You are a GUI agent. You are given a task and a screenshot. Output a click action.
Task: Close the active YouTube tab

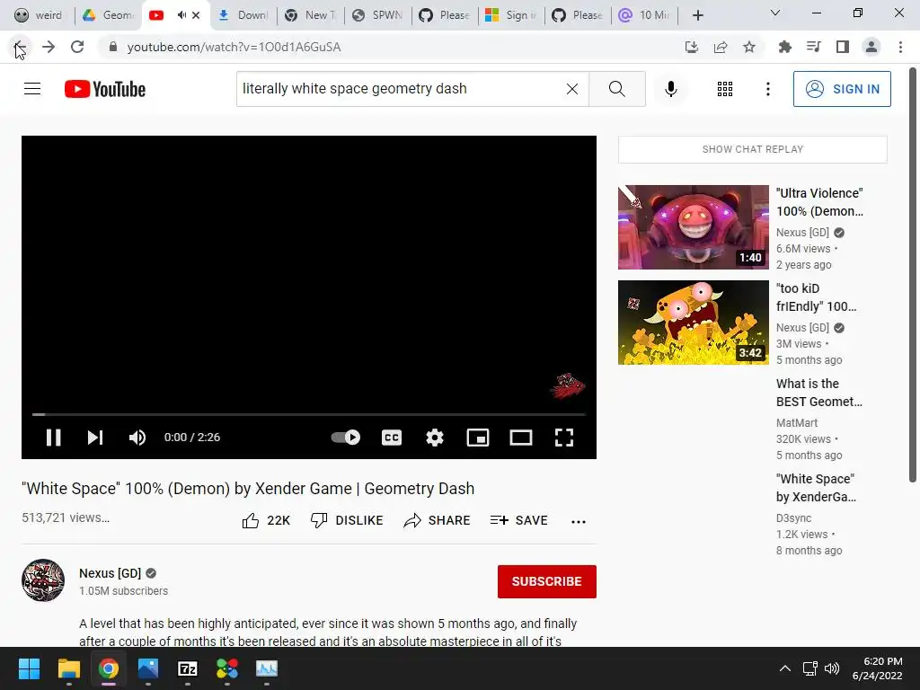pyautogui.click(x=196, y=15)
